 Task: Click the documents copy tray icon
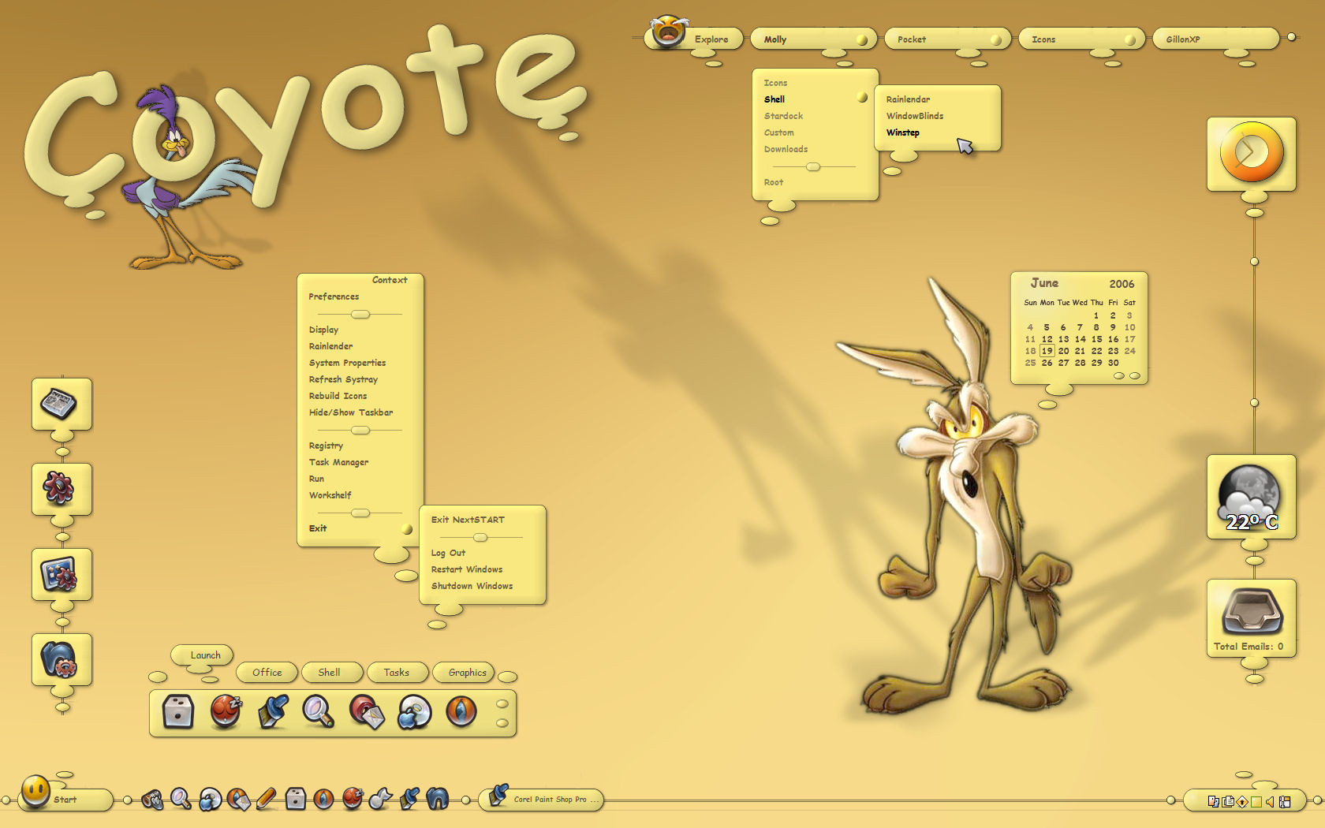pos(1228,801)
